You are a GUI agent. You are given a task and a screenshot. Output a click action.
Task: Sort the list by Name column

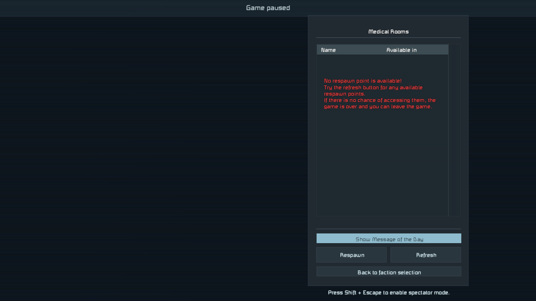(x=328, y=50)
